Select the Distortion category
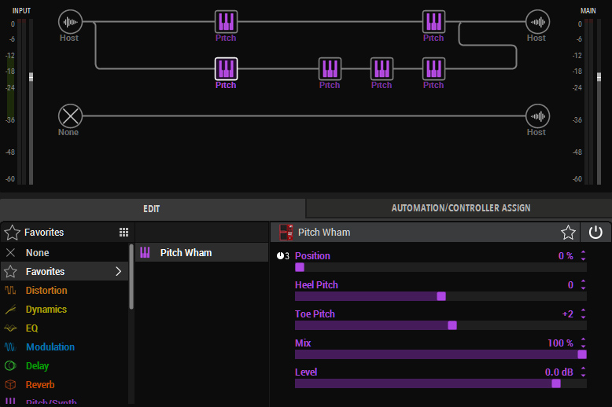612x407 pixels. (x=46, y=291)
